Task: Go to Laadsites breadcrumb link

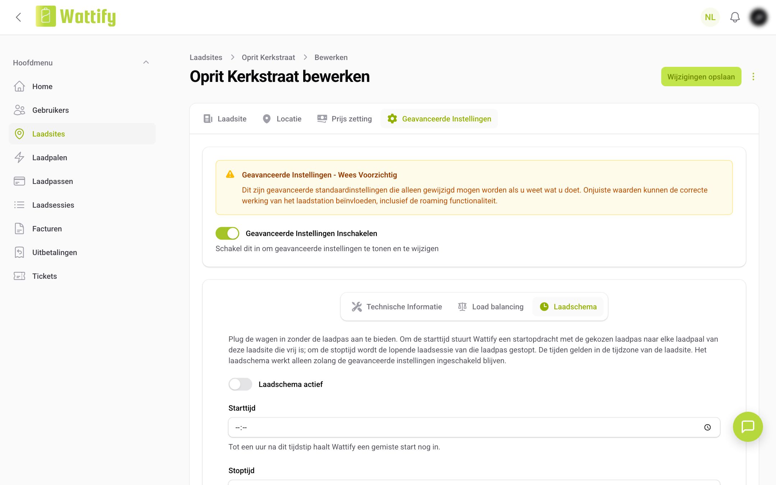Action: click(206, 57)
